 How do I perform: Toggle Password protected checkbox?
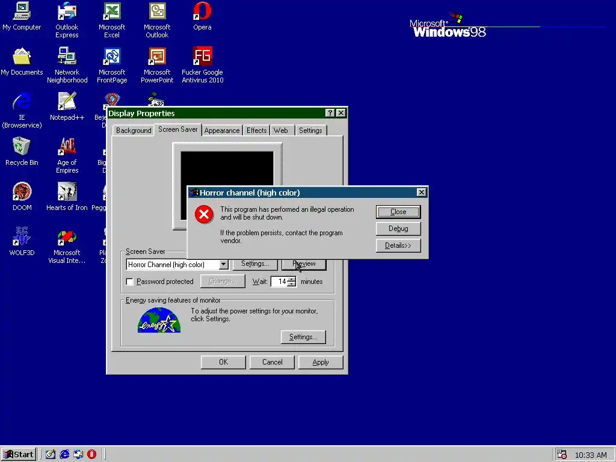tap(130, 282)
